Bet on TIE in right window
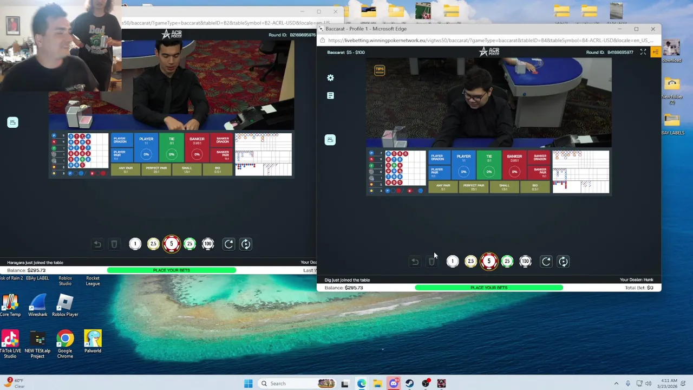 click(x=489, y=165)
